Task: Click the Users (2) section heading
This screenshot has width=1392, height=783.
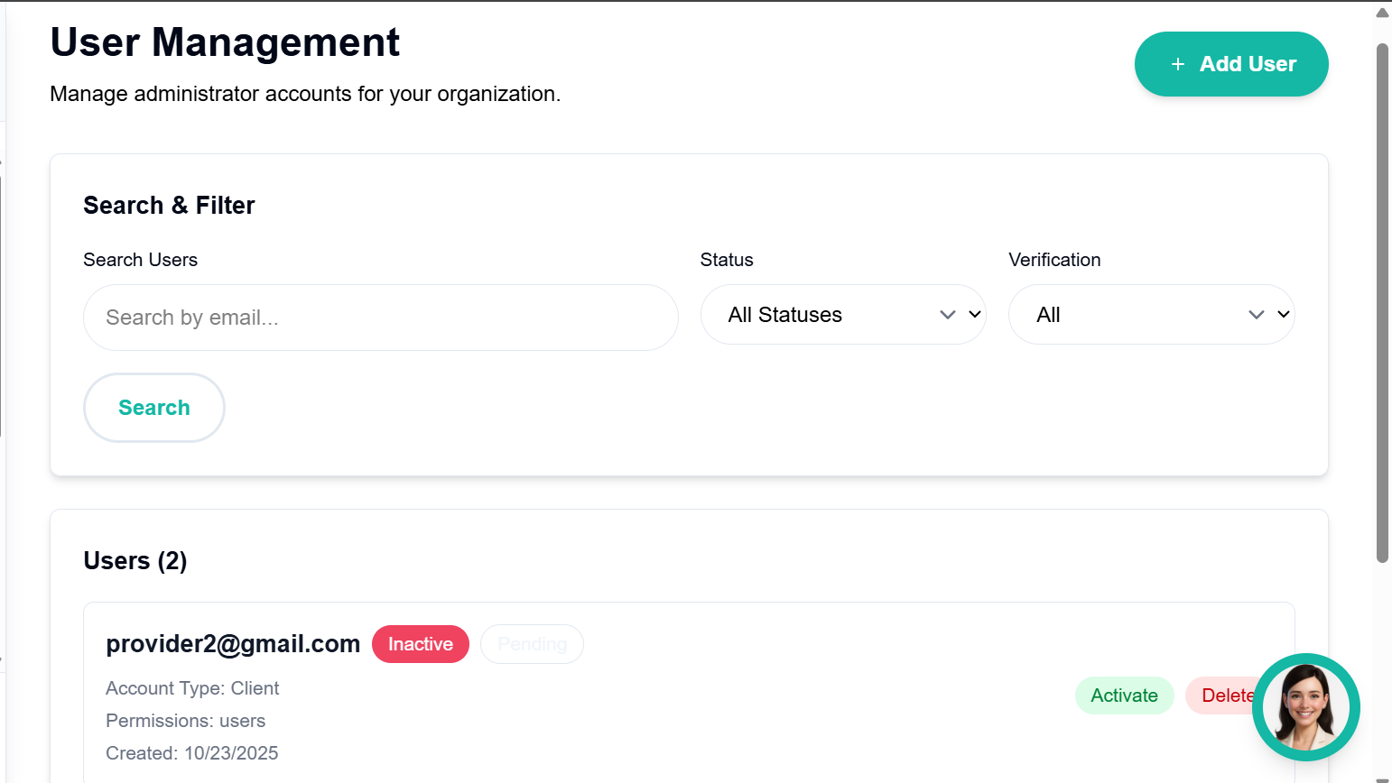Action: [x=135, y=561]
